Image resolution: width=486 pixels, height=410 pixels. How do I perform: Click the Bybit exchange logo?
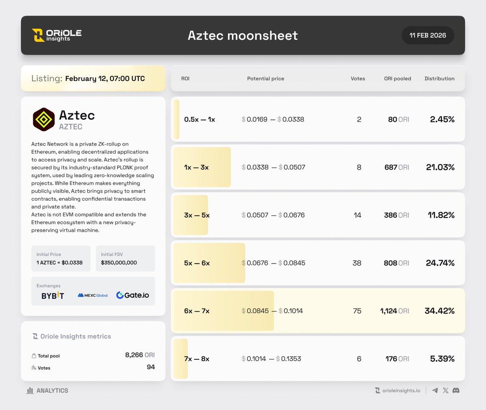tap(53, 295)
